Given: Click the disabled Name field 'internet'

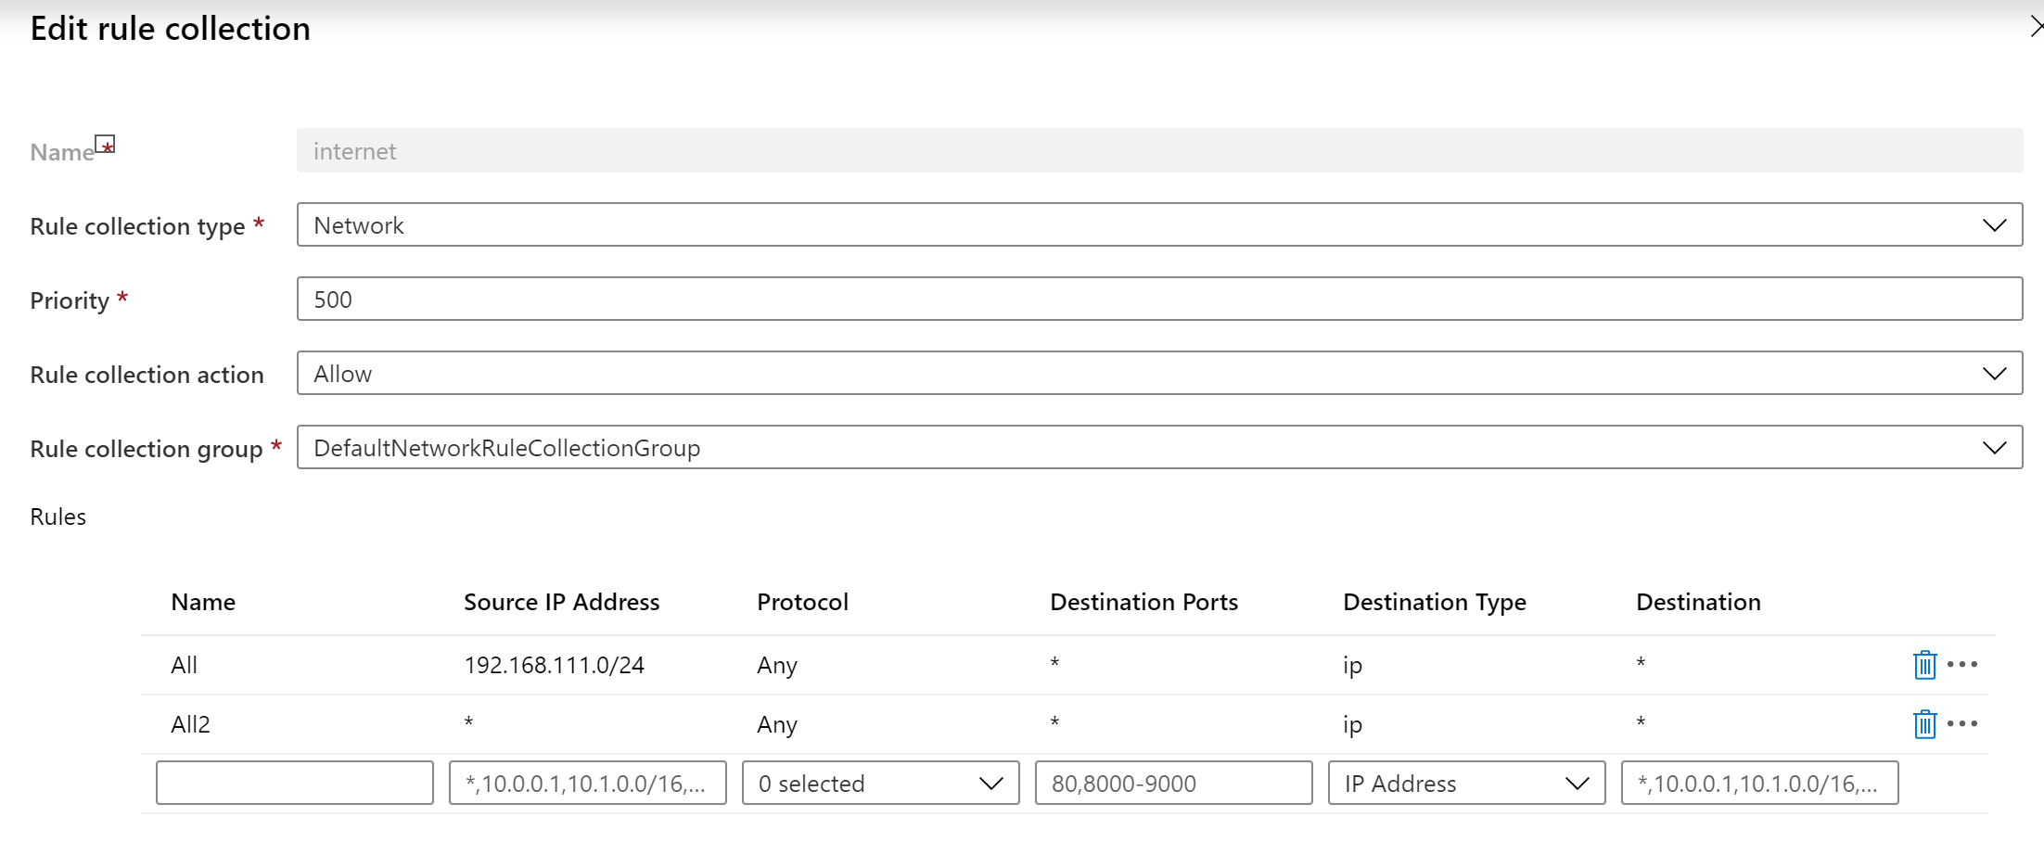Looking at the screenshot, I should (1159, 150).
